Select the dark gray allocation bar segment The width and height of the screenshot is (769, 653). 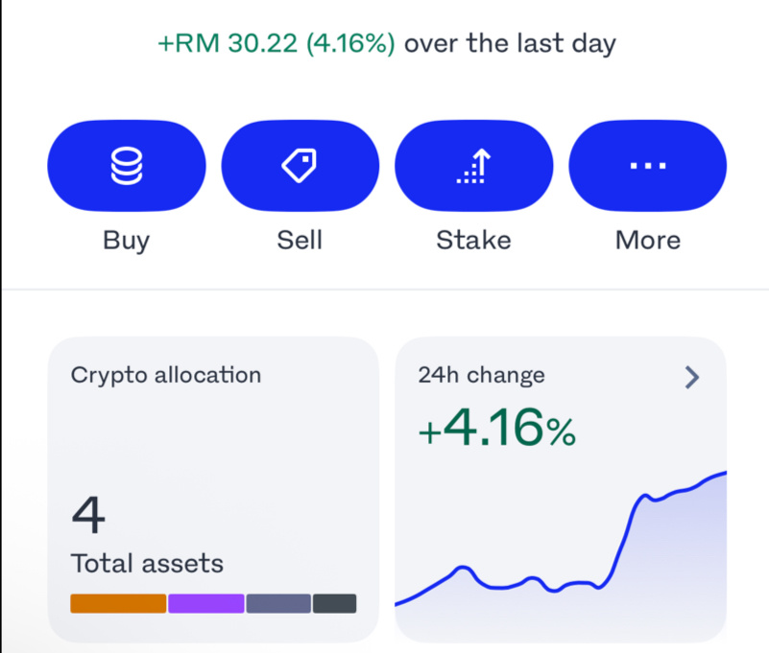[x=334, y=603]
